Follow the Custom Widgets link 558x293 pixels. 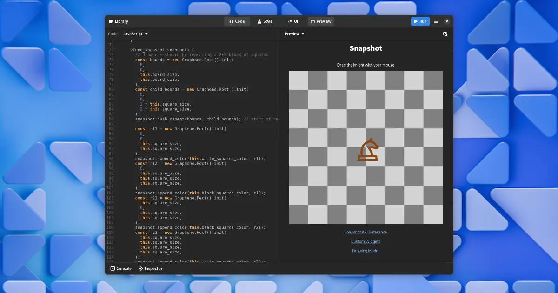pos(365,241)
